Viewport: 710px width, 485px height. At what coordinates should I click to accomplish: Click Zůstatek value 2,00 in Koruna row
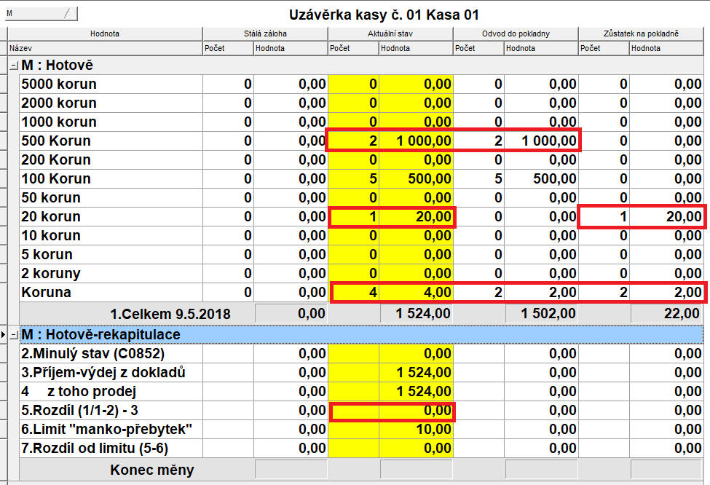(x=666, y=293)
